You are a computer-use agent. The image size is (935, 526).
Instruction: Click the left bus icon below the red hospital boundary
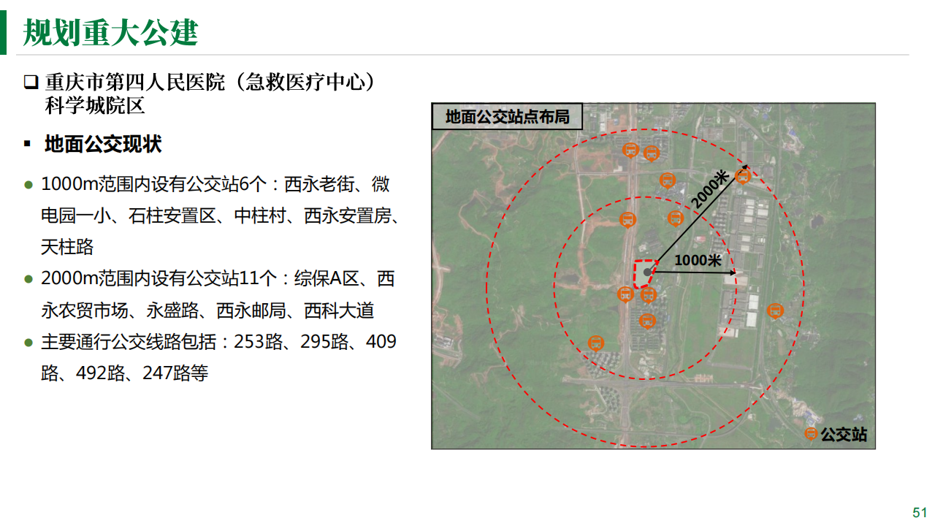[625, 294]
